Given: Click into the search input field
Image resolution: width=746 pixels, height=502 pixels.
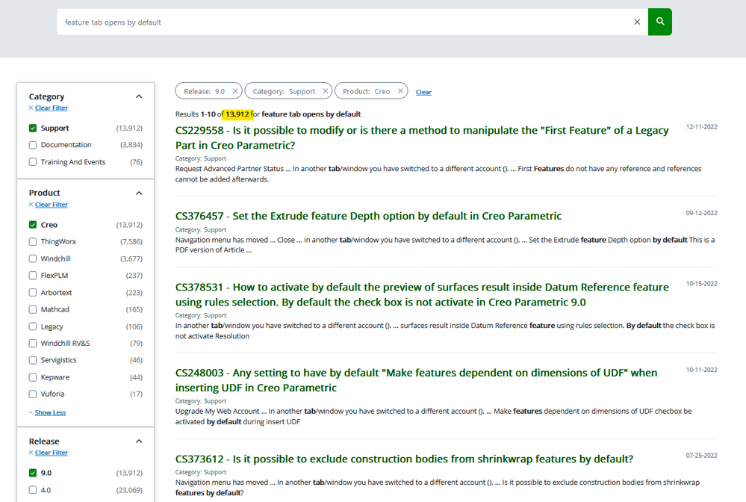Looking at the screenshot, I should point(344,22).
